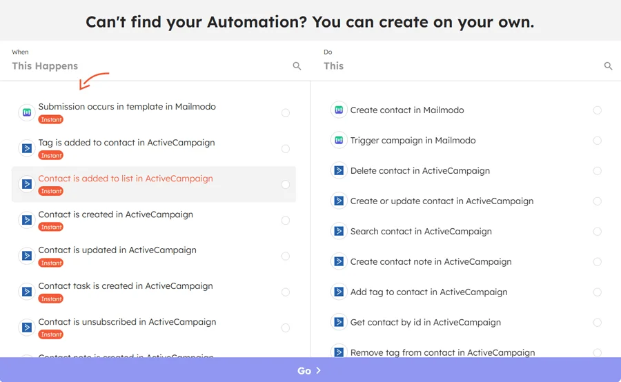Click ActiveCampaign icon beside Contact is unsubscribed
The height and width of the screenshot is (382, 621).
[x=26, y=328]
